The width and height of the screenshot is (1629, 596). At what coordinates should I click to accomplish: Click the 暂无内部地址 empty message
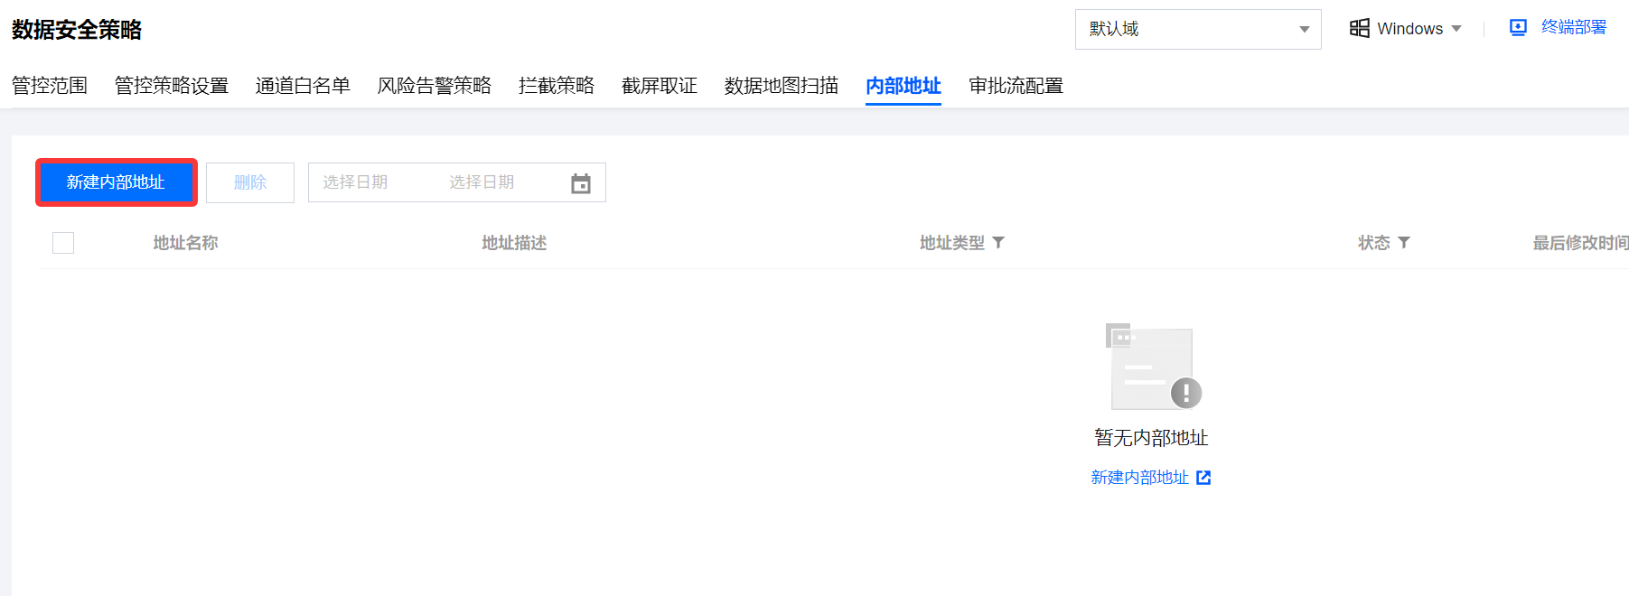tap(1151, 438)
